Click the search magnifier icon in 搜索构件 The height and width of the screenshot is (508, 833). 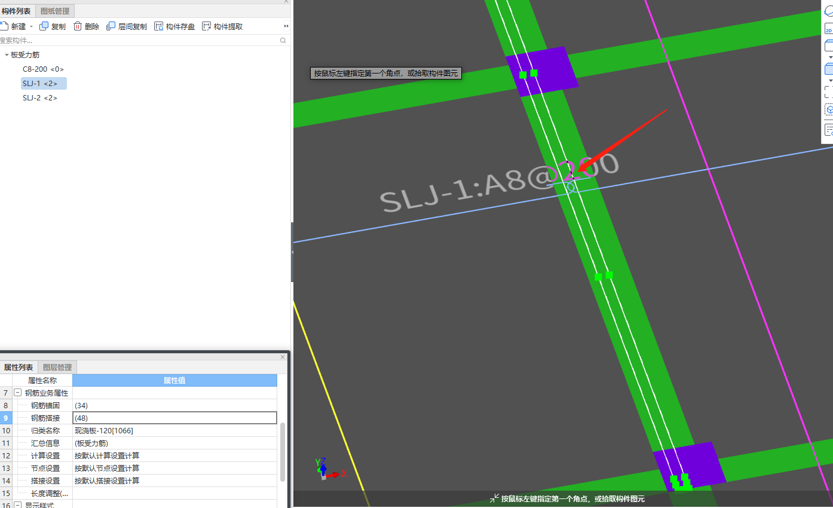pos(283,41)
